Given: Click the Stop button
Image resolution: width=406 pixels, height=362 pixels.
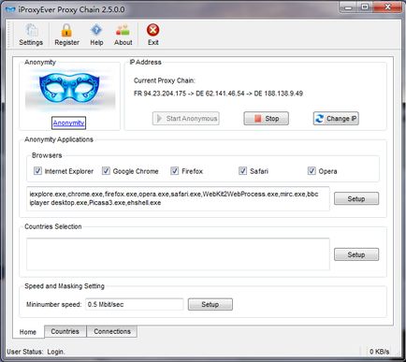Looking at the screenshot, I should point(267,119).
